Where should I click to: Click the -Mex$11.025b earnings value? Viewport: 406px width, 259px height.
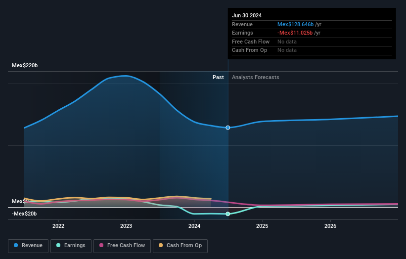point(295,33)
